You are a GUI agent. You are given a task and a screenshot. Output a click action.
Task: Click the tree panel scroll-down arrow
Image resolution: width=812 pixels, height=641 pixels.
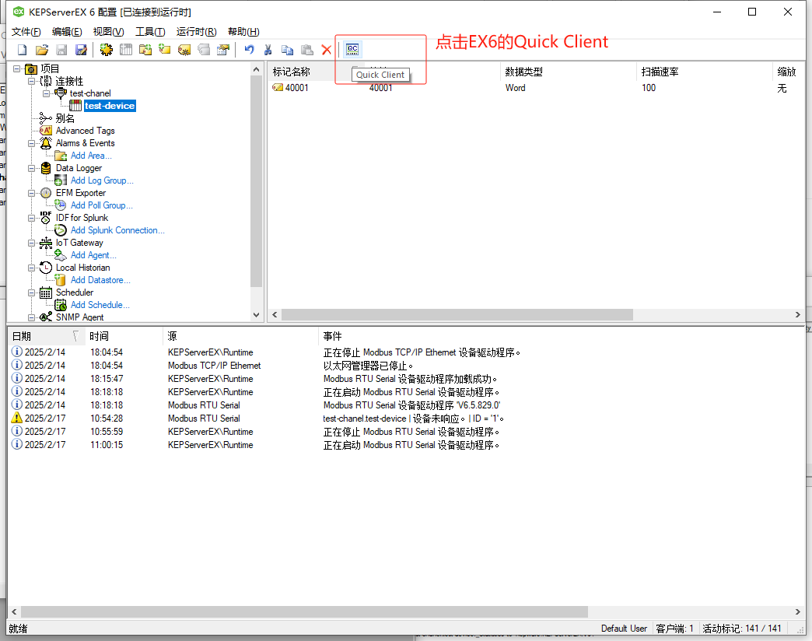point(256,314)
